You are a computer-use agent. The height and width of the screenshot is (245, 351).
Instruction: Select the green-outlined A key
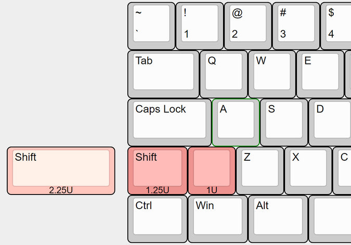[236, 122]
